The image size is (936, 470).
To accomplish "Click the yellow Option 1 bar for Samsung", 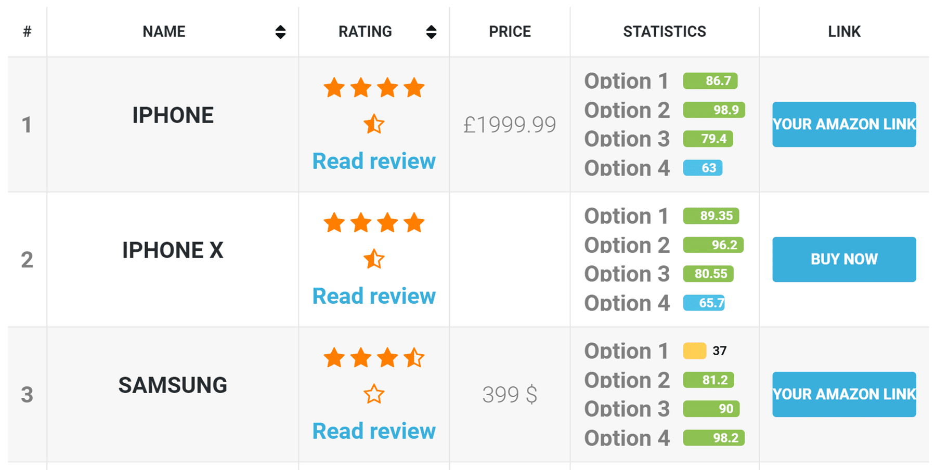I will pos(694,351).
